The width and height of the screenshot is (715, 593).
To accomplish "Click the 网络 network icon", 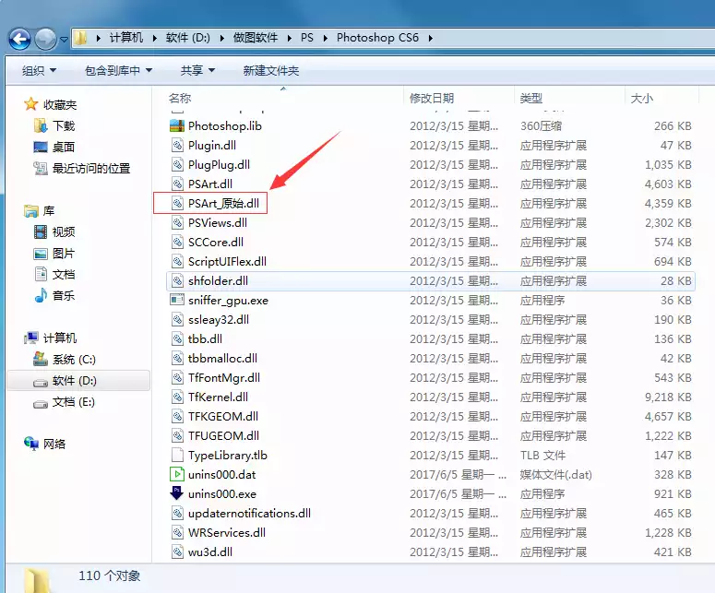I will (31, 443).
